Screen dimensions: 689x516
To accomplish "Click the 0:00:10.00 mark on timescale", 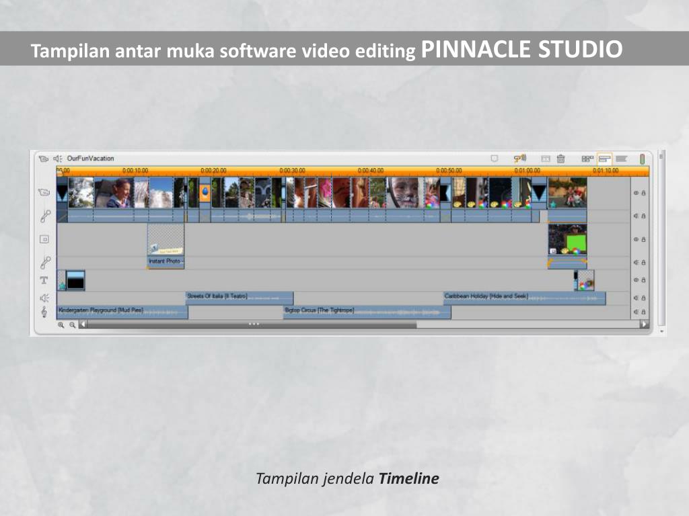I will (135, 170).
